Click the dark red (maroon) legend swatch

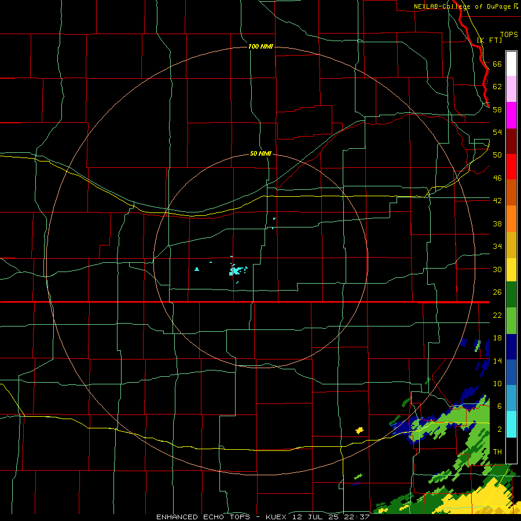[511, 141]
